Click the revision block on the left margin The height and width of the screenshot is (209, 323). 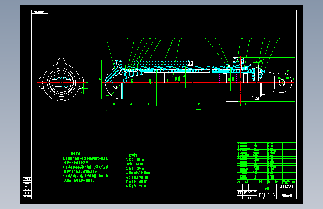tap(28, 187)
